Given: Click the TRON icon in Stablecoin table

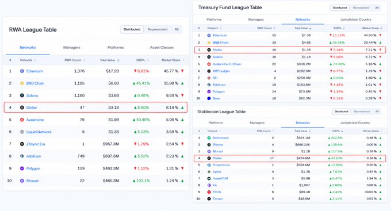Looking at the screenshot, I should coord(209,192).
